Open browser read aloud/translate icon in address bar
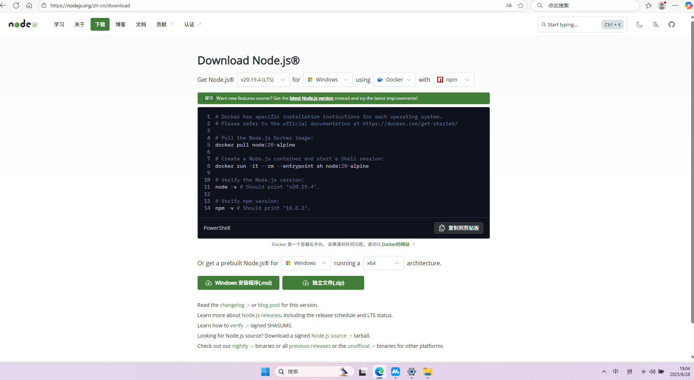Viewport: 694px width, 380px height. [509, 5]
